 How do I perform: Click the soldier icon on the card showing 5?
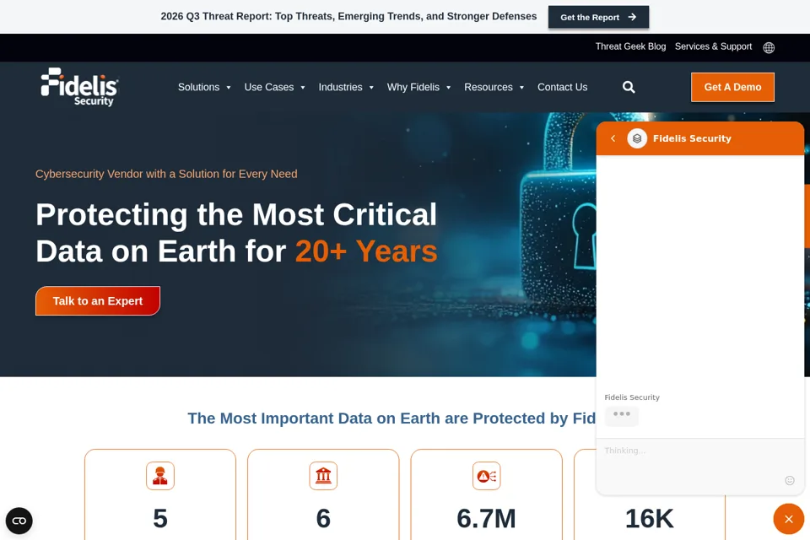coord(160,476)
